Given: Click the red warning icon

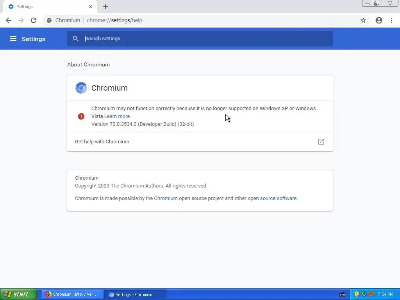Looking at the screenshot, I should [x=81, y=116].
